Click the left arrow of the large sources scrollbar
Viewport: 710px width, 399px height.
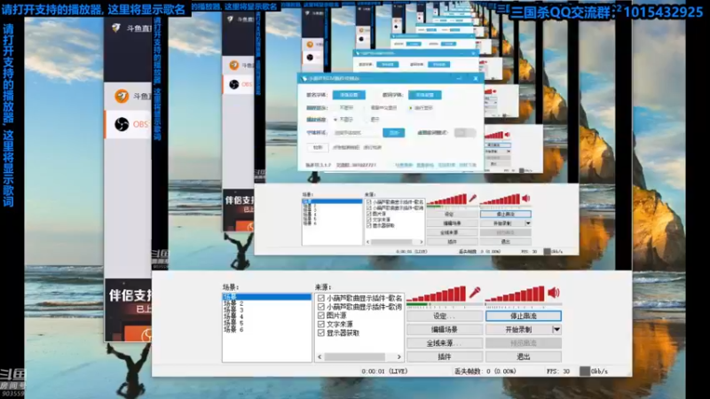coord(319,356)
